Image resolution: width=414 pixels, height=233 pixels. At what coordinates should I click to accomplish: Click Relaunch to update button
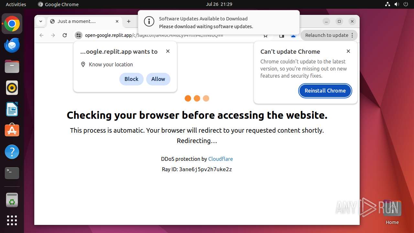329,35
